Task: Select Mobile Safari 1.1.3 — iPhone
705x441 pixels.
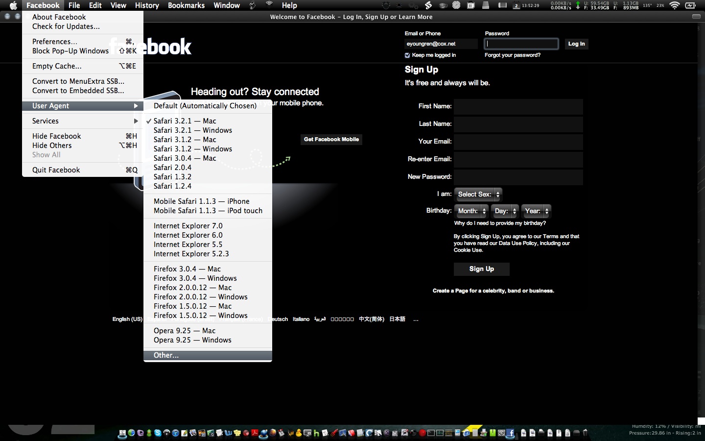Action: (x=208, y=201)
